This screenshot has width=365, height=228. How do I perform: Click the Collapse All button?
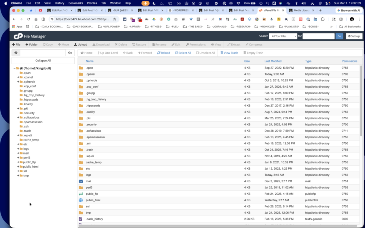pyautogui.click(x=43, y=61)
